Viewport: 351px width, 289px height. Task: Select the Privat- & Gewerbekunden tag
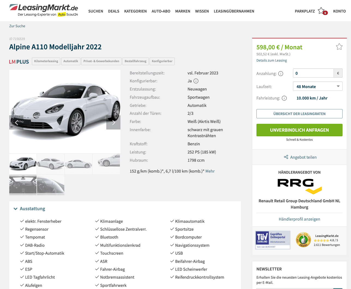click(x=101, y=61)
